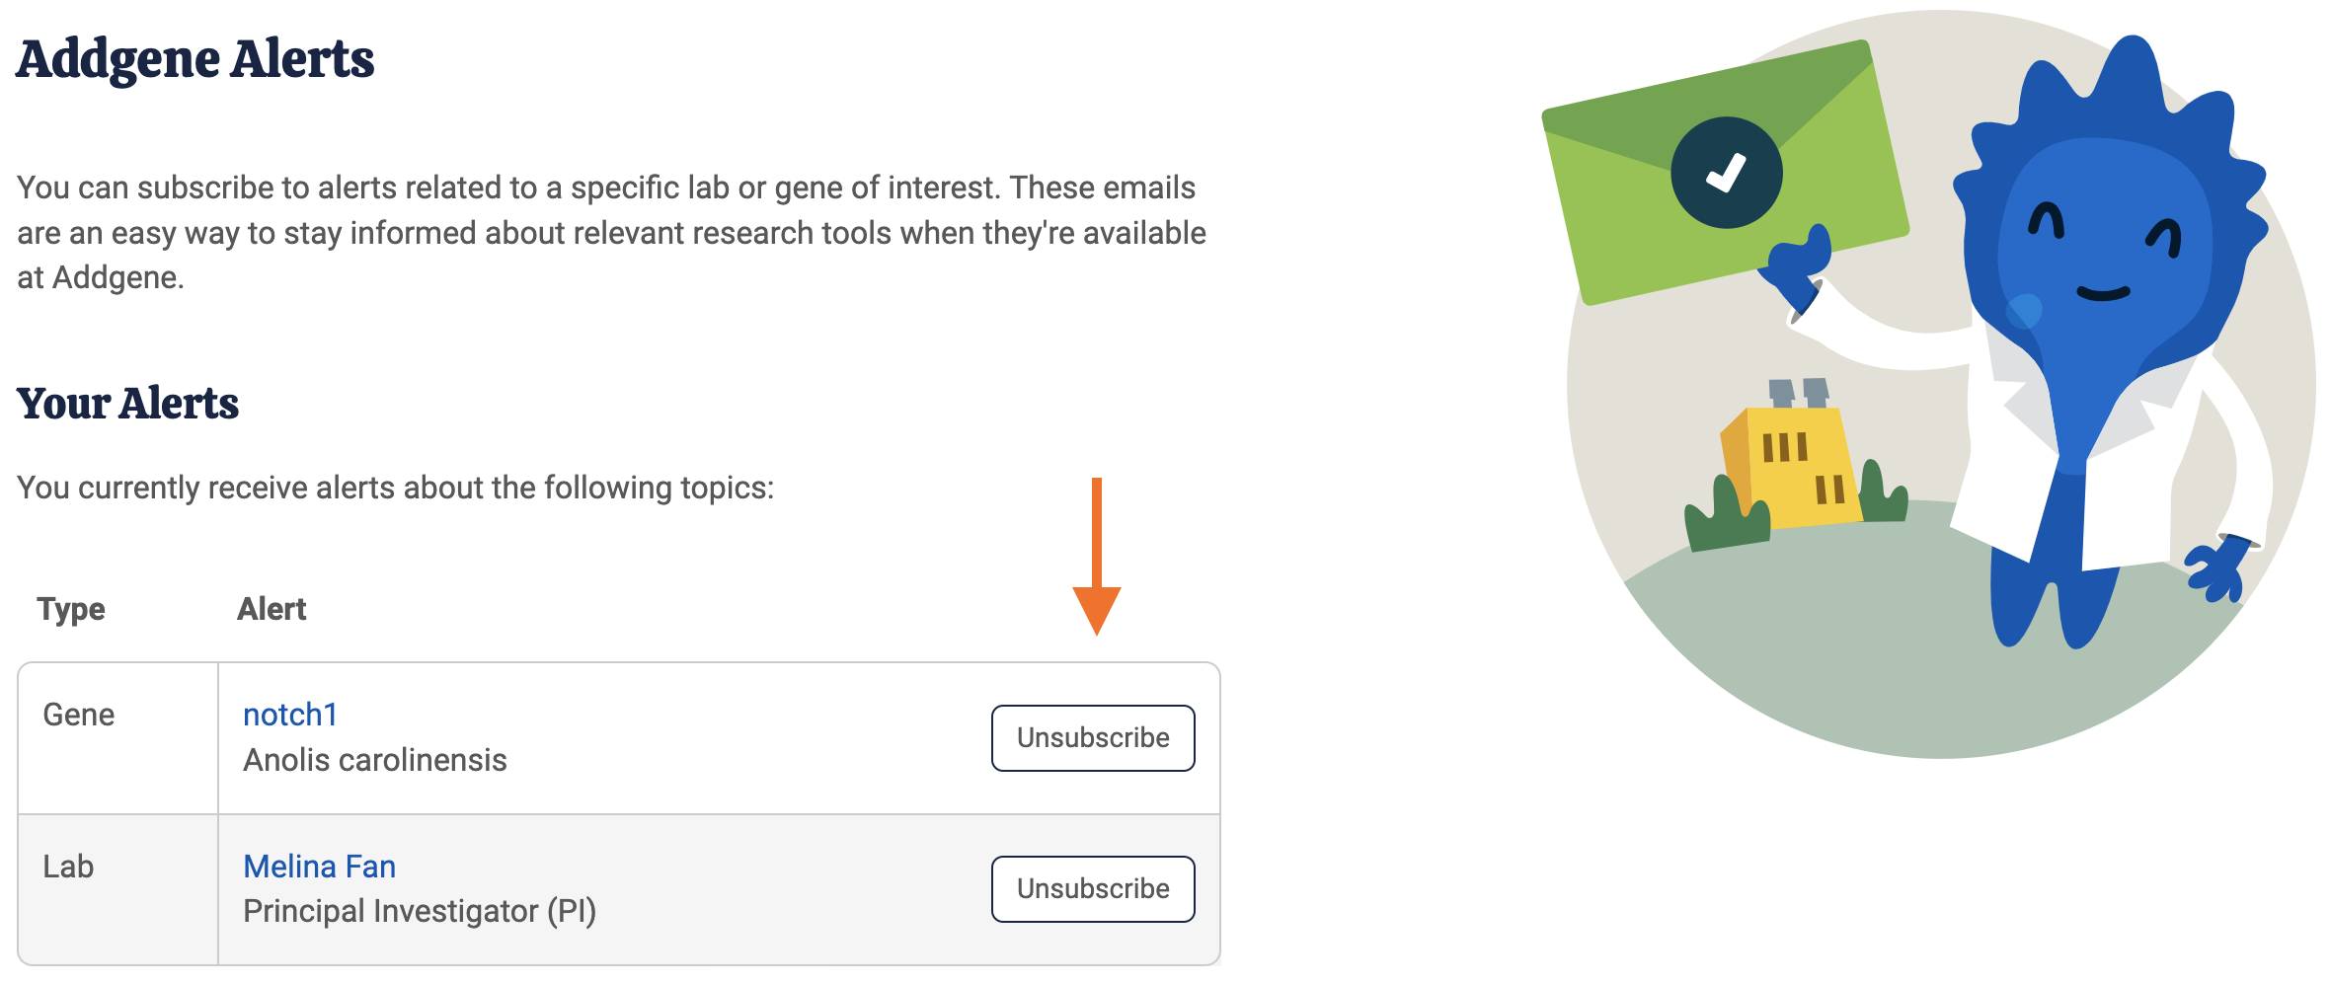Open the Melina Fan lab link
The image size is (2330, 983).
point(319,867)
